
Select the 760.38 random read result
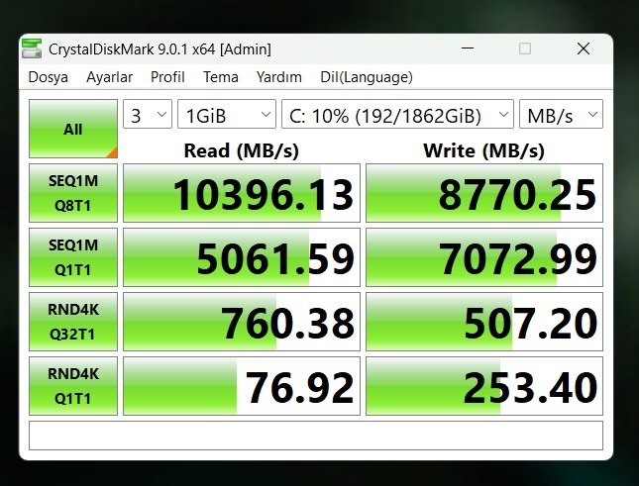242,322
